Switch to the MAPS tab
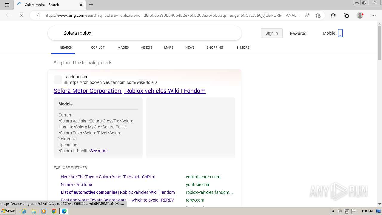 (x=169, y=47)
